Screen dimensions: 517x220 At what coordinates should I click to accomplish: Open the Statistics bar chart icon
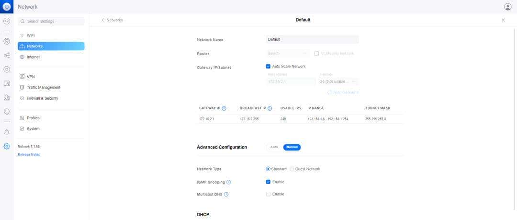(7, 97)
